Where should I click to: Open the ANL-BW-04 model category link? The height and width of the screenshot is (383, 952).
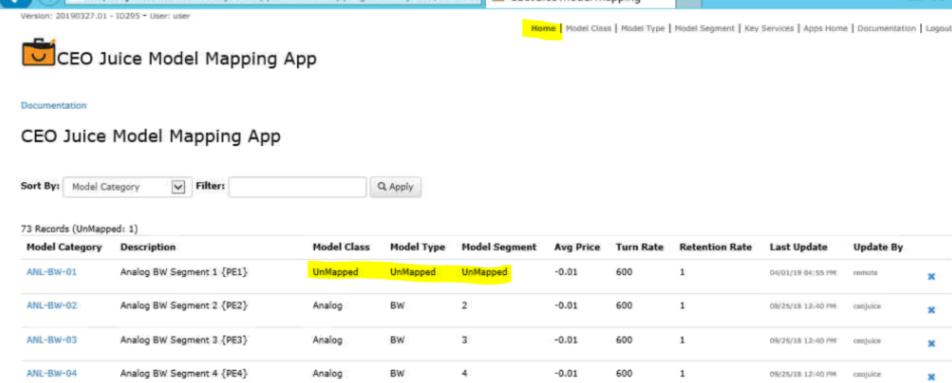pyautogui.click(x=52, y=374)
